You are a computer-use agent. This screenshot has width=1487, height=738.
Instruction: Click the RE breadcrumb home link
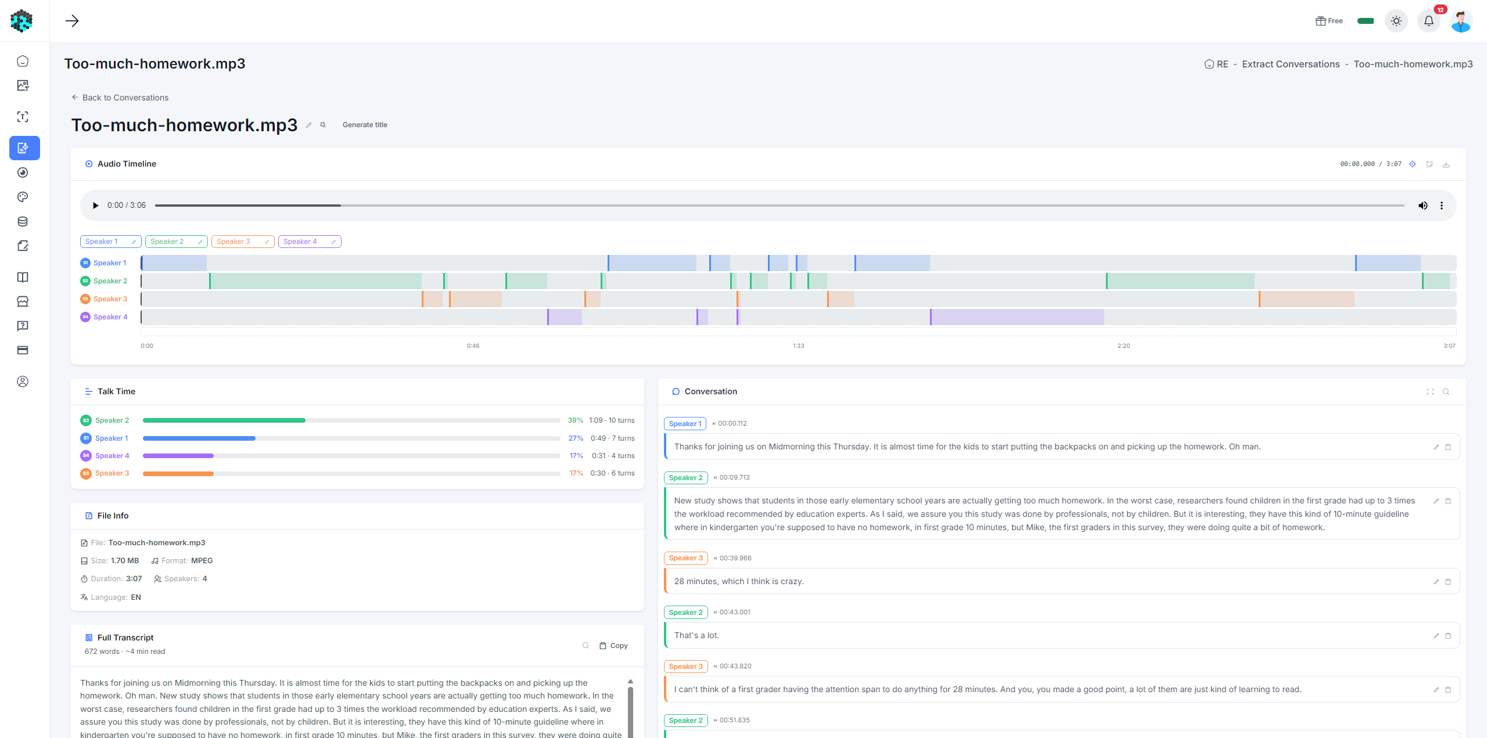1216,64
